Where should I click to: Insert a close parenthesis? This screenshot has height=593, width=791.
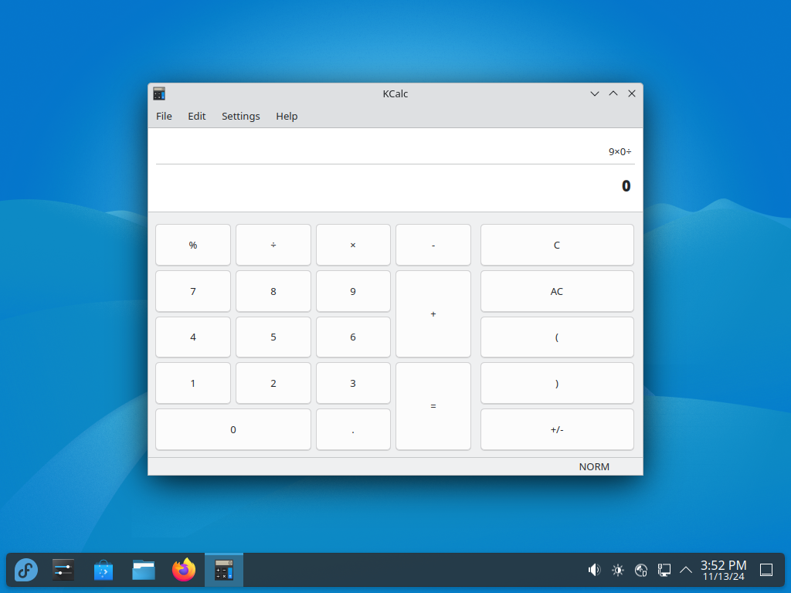coord(557,383)
